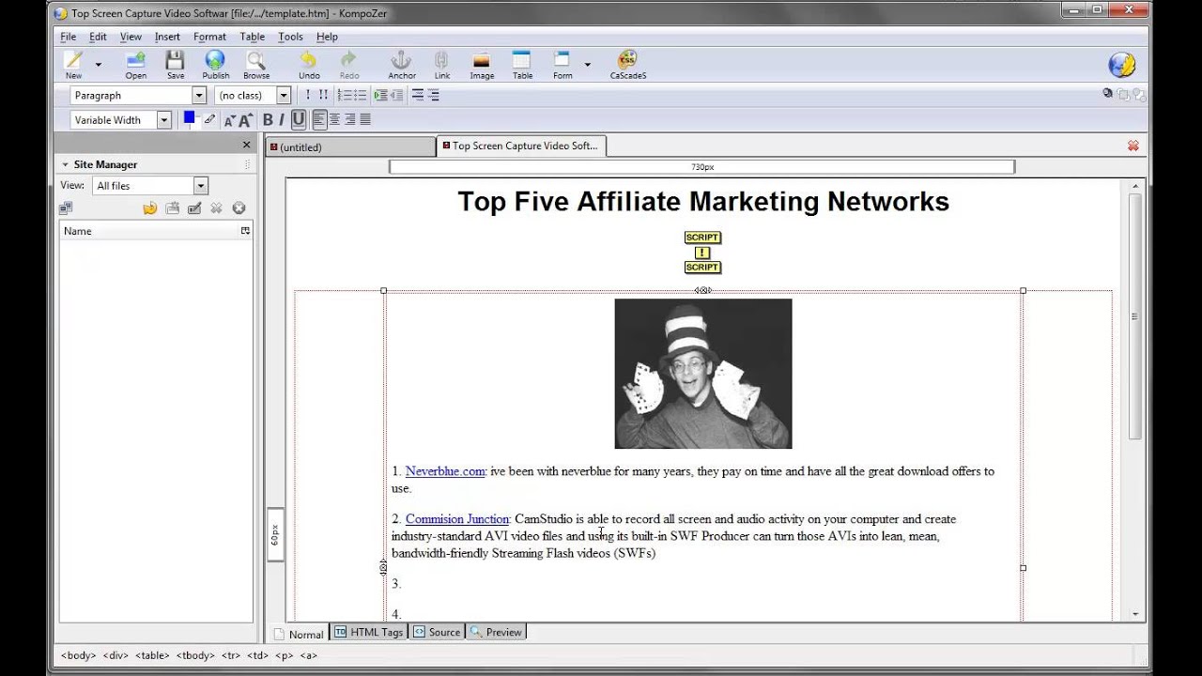
Task: Insert a Table from the toolbar
Action: (522, 64)
